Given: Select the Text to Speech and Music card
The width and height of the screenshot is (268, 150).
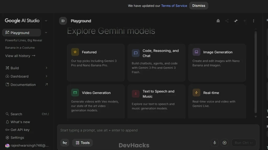Looking at the screenshot, I should click(x=157, y=102).
